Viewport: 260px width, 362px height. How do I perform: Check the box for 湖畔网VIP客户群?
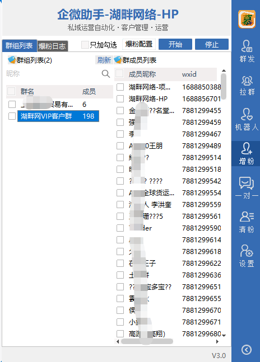pyautogui.click(x=12, y=116)
